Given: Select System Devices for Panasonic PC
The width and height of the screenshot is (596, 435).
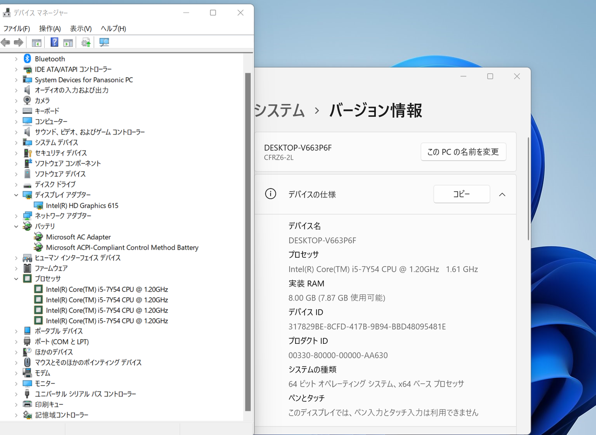Looking at the screenshot, I should coord(84,80).
